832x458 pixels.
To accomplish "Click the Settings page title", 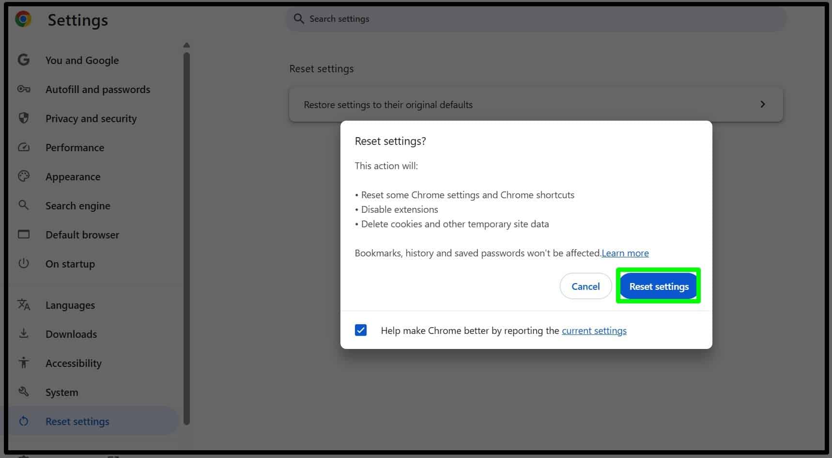I will tap(77, 20).
